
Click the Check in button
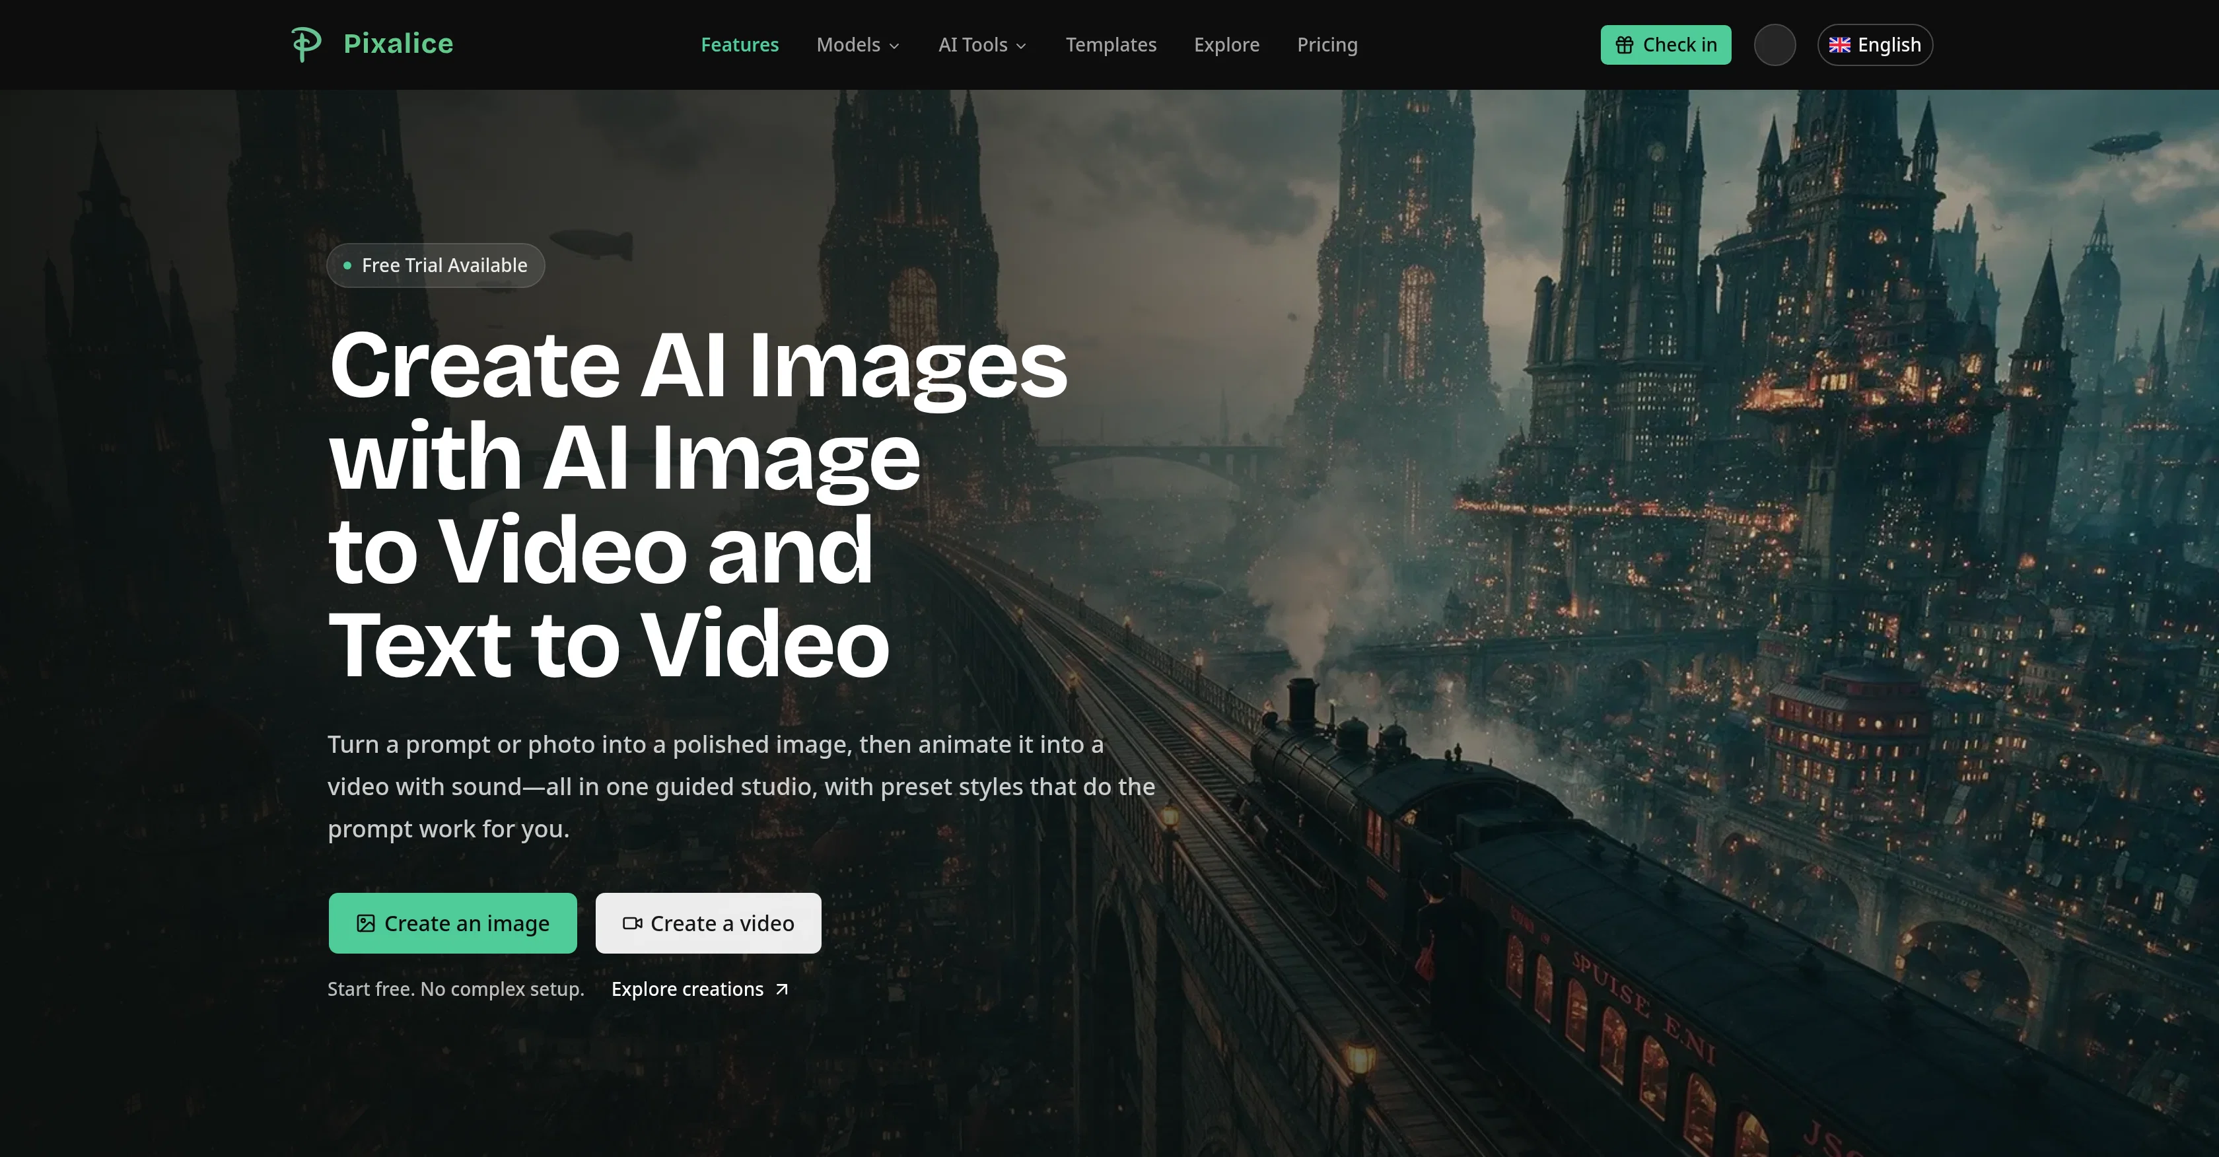1665,45
